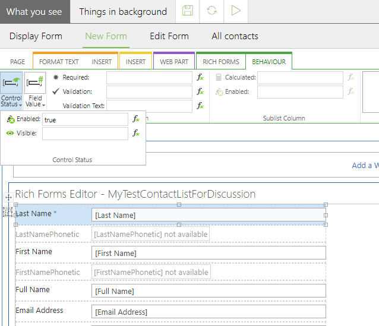The width and height of the screenshot is (379, 326).
Task: Open formula editor for Validation Text
Action: click(201, 106)
